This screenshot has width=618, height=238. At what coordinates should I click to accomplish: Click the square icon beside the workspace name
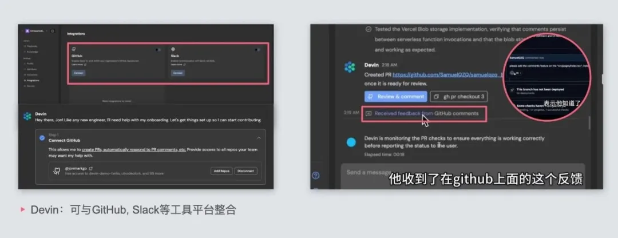pyautogui.click(x=53, y=31)
